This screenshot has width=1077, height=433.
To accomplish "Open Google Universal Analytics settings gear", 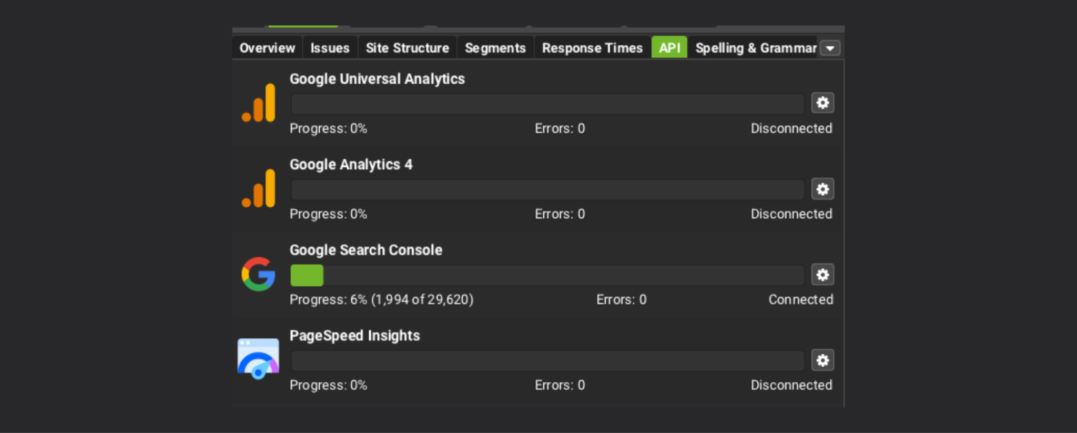I will coord(822,103).
